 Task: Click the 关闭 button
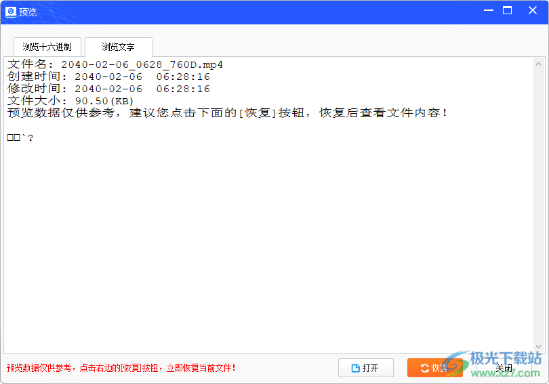tap(504, 368)
